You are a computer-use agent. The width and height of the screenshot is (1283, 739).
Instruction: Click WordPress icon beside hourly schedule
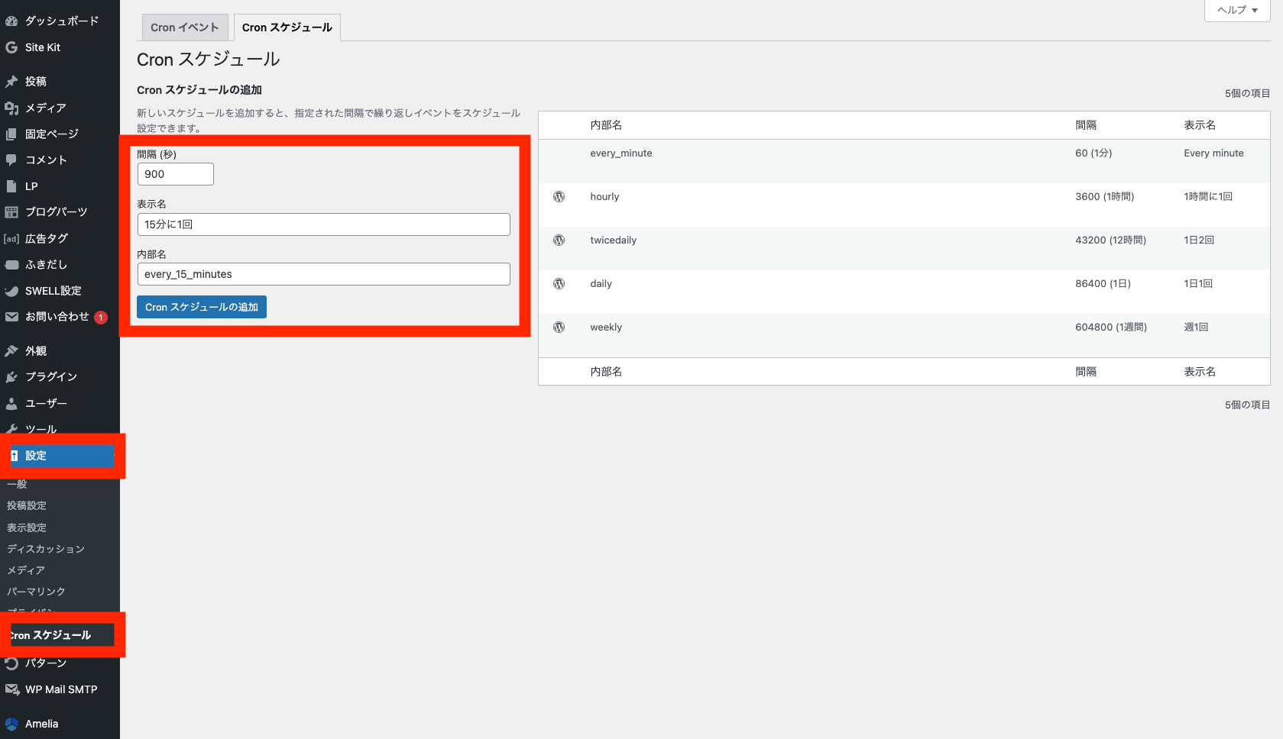559,197
